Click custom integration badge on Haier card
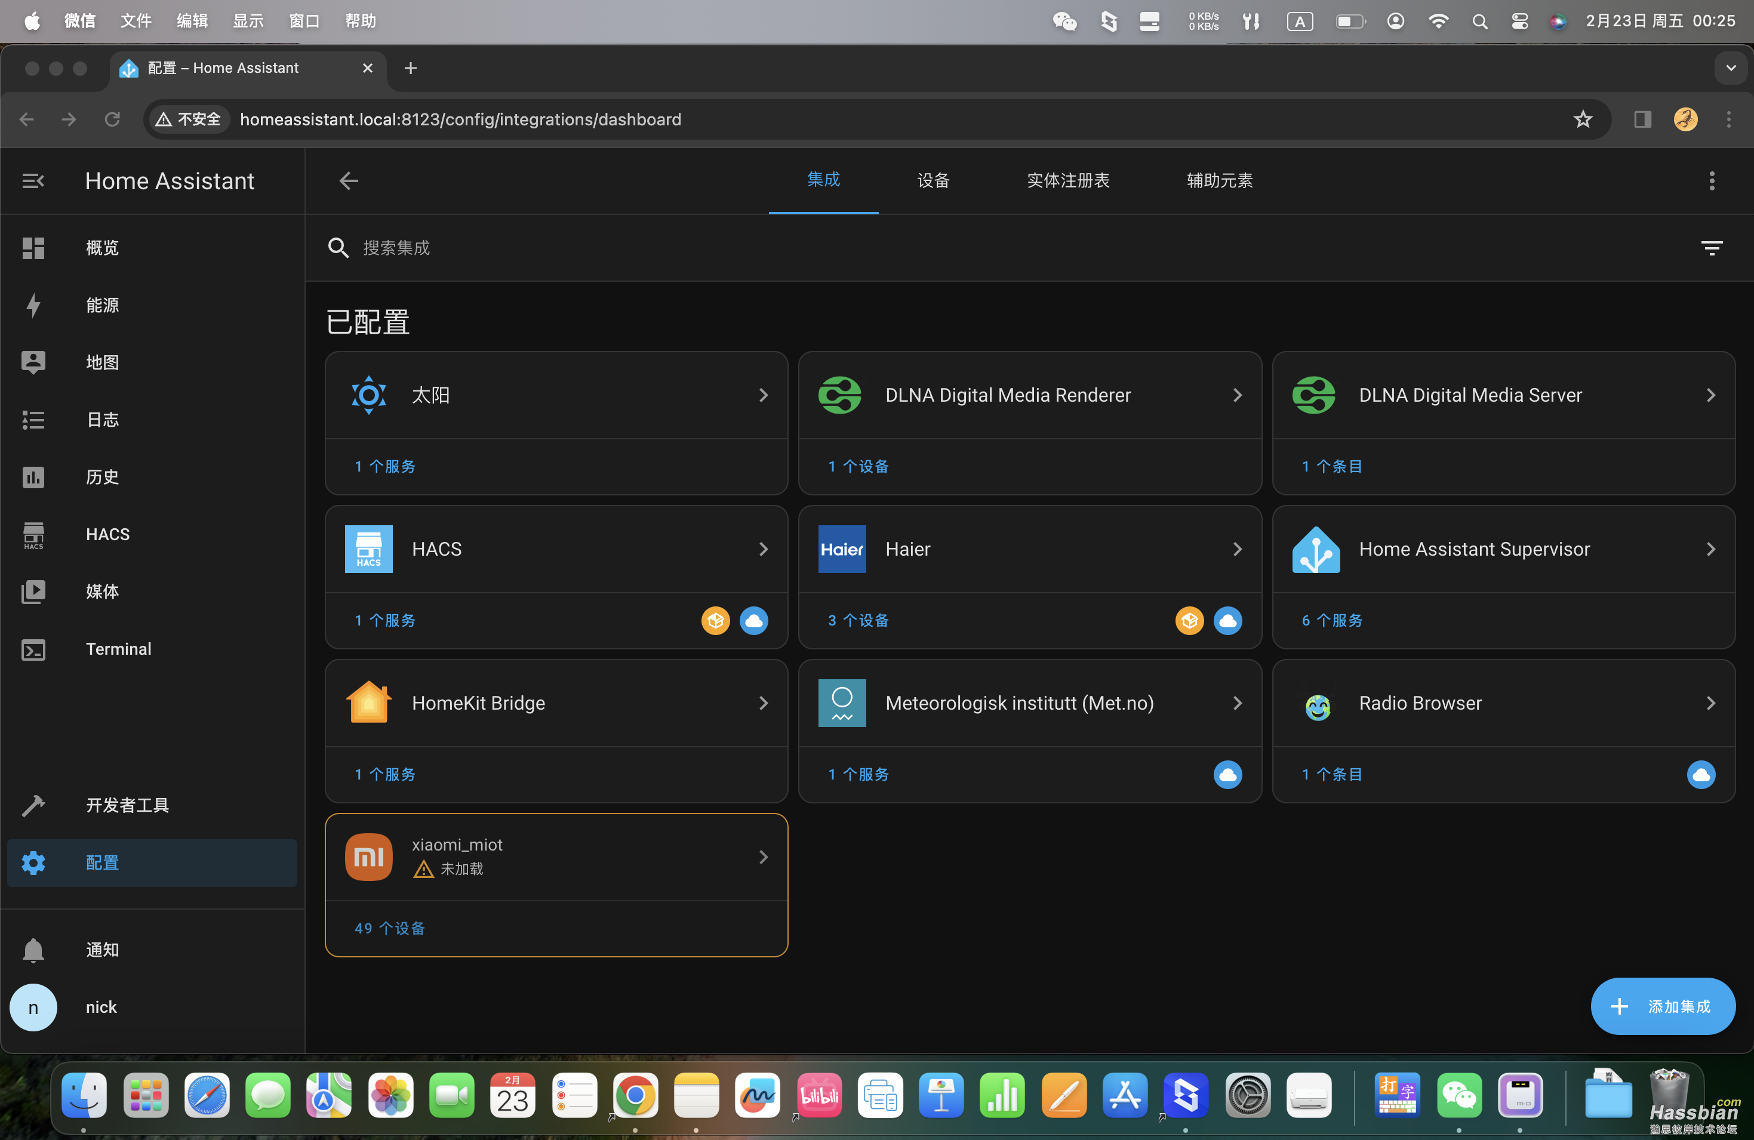The height and width of the screenshot is (1140, 1754). click(1189, 621)
